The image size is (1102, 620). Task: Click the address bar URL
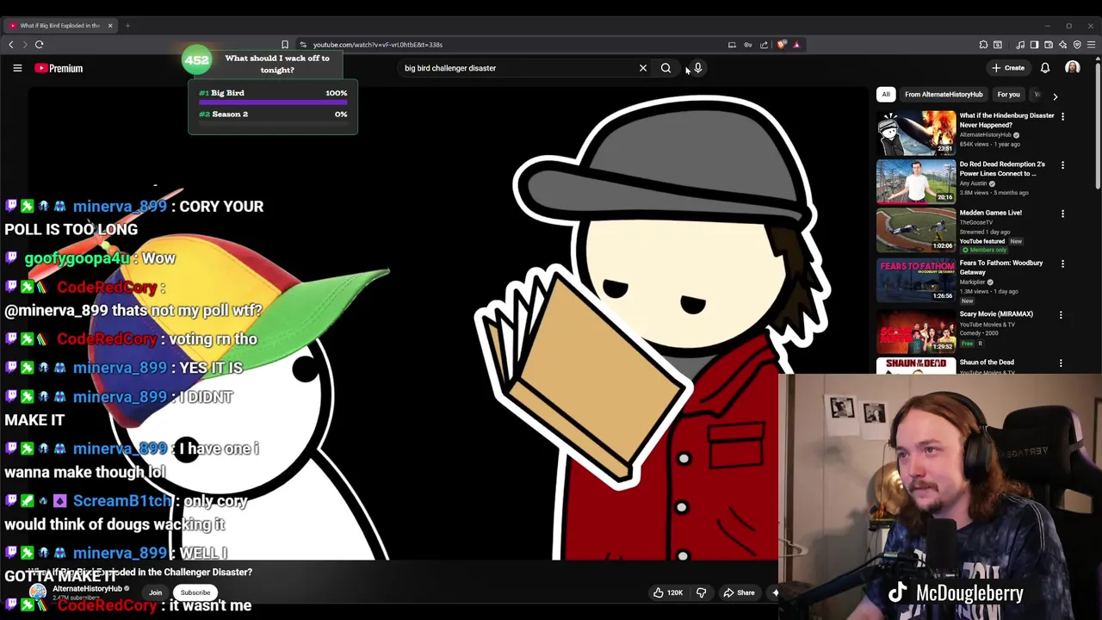coord(378,45)
